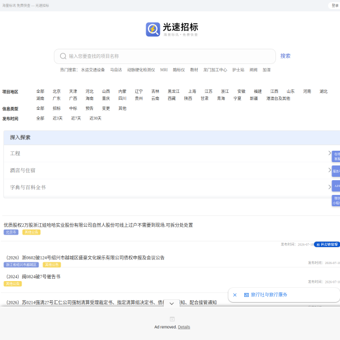
Task: Click the small icon above the Ad removed notice
Action: click(172, 319)
